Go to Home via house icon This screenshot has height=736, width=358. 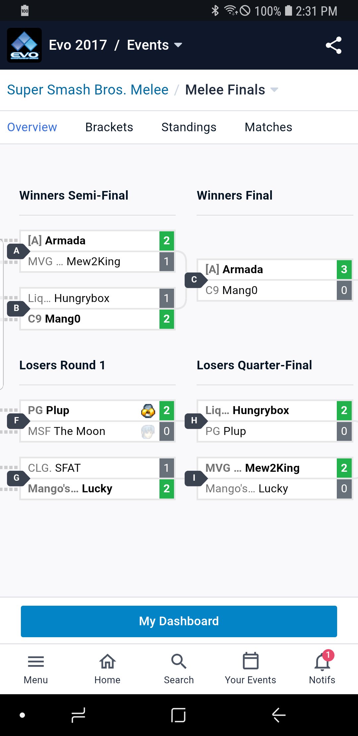[x=107, y=661]
